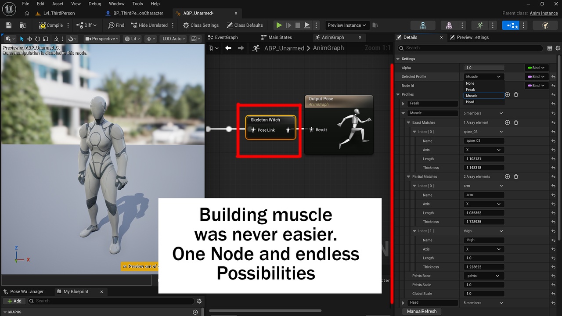Screen dimensions: 562x316
Task: Open the Preview Instance dropdown
Action: point(346,25)
